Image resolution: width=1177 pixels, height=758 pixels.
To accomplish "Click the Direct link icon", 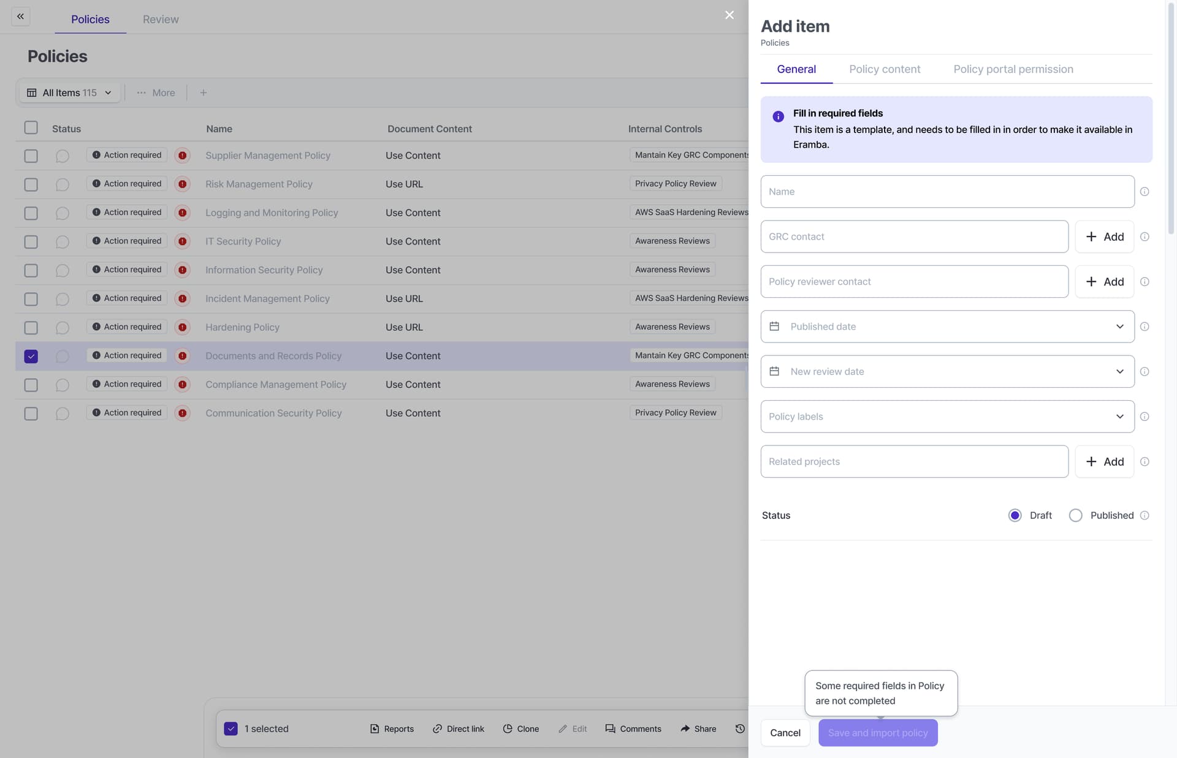I will coord(437,729).
